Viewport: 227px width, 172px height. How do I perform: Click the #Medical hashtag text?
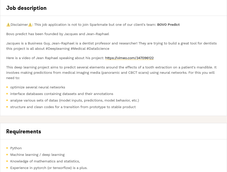tap(78, 48)
